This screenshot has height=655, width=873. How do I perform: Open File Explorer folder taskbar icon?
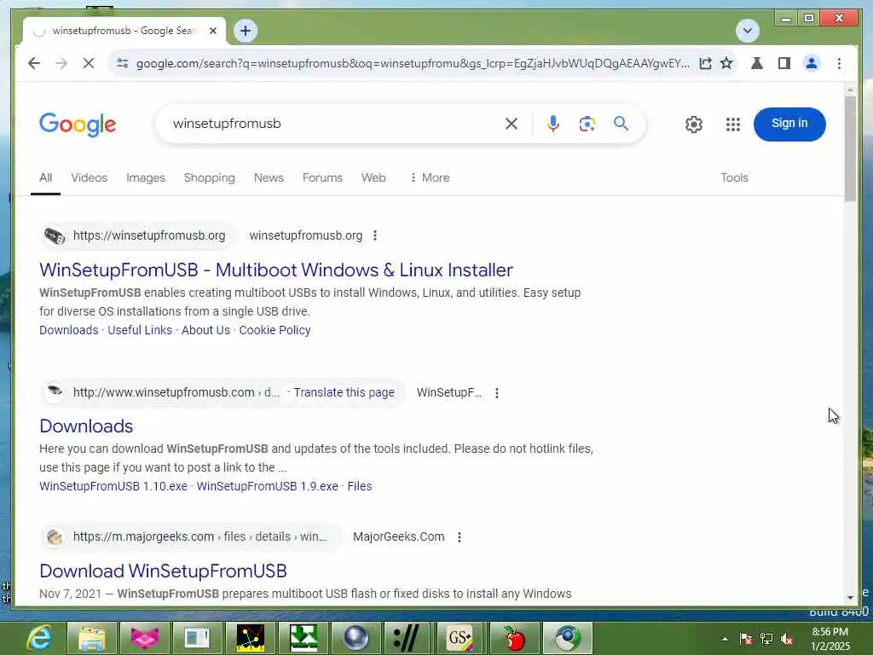(92, 638)
